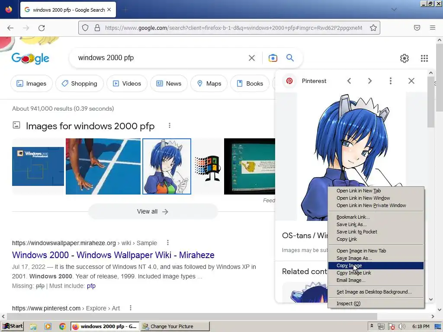Click the Firefox logo in the tab bar
This screenshot has width=443, height=332.
9,10
